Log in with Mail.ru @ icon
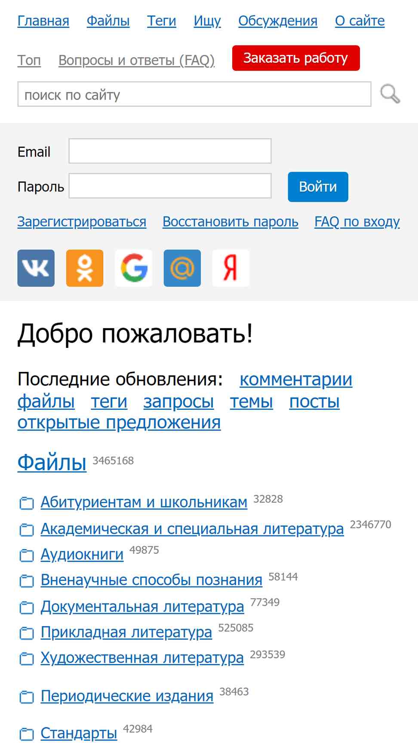418x743 pixels. click(x=182, y=268)
